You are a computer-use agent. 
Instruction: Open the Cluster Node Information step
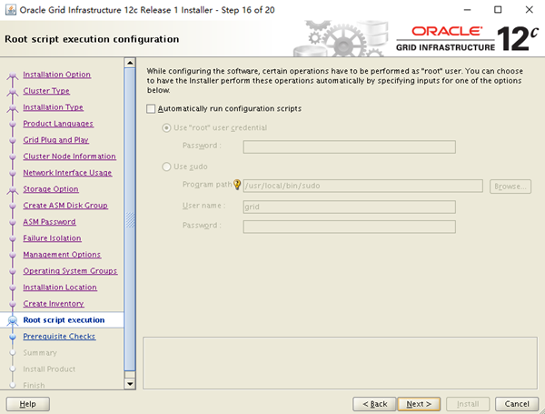coord(69,157)
